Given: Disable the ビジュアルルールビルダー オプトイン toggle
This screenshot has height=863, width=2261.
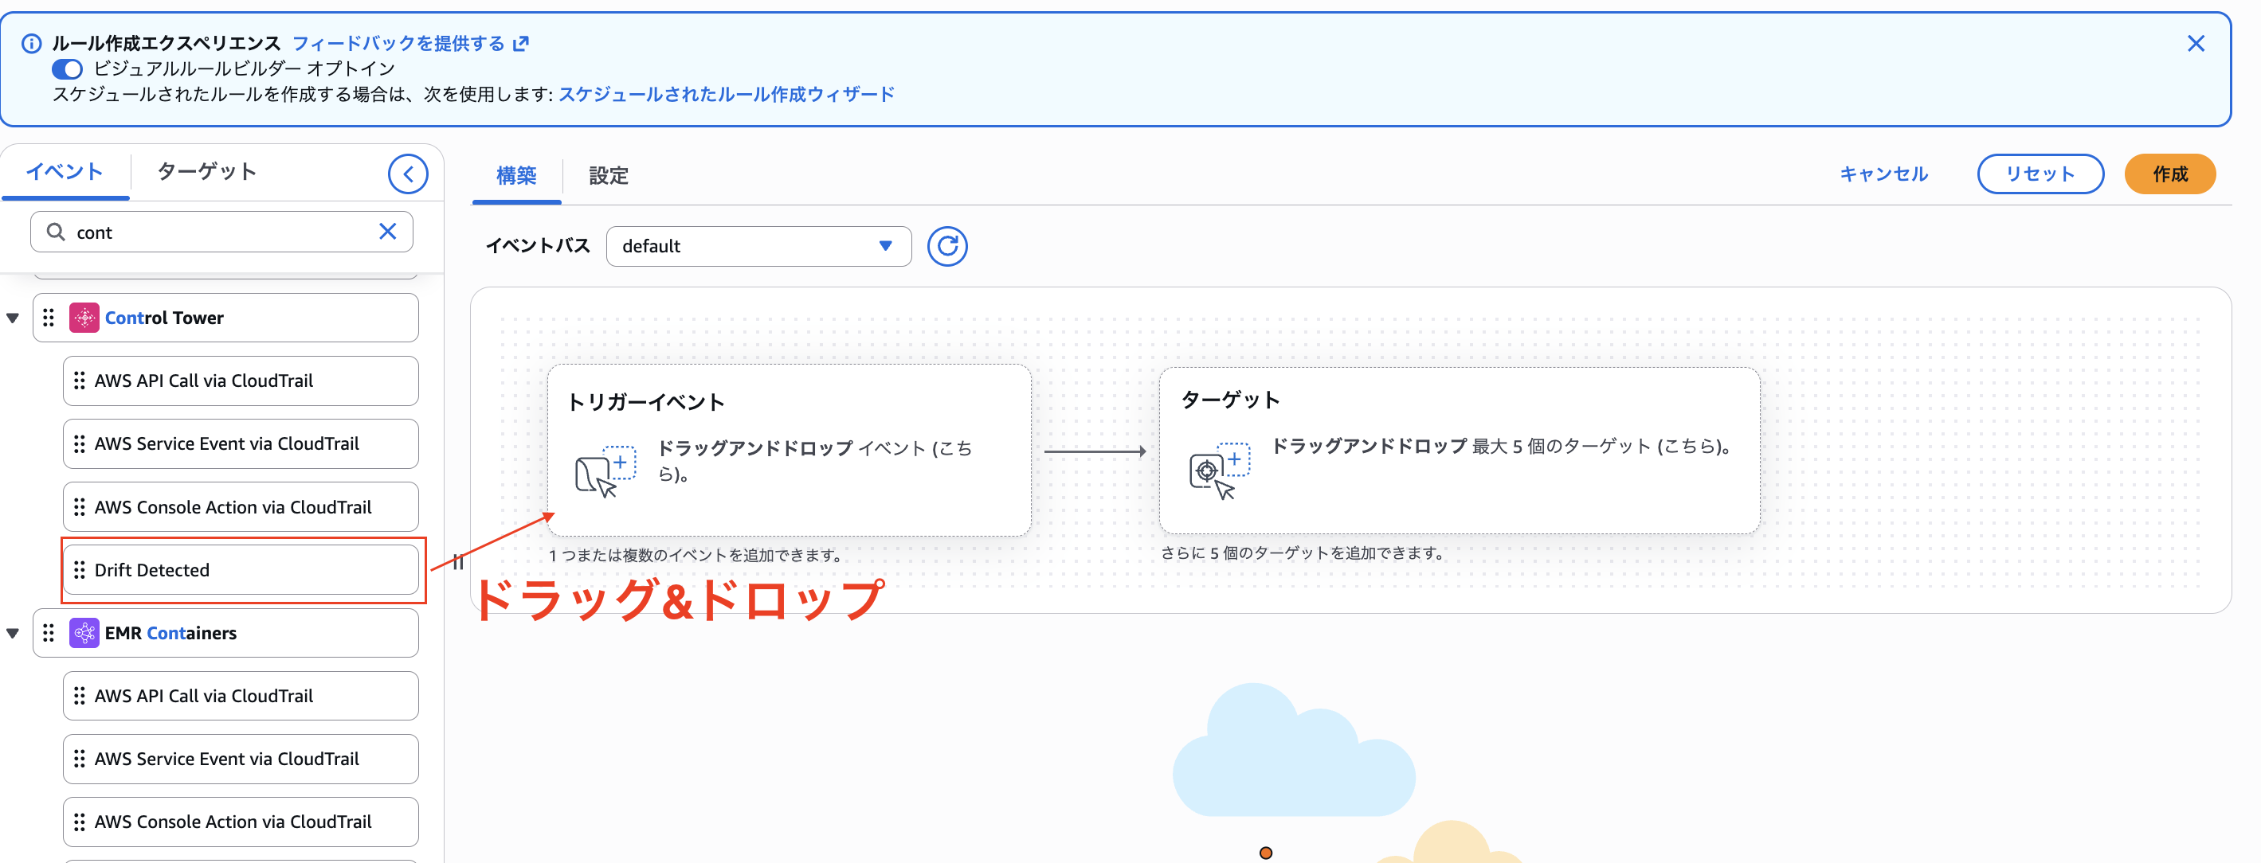Looking at the screenshot, I should click(x=68, y=68).
